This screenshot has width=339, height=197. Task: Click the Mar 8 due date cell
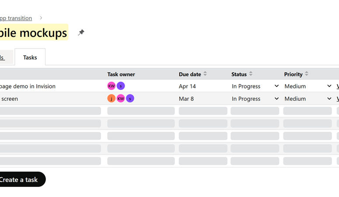point(186,98)
